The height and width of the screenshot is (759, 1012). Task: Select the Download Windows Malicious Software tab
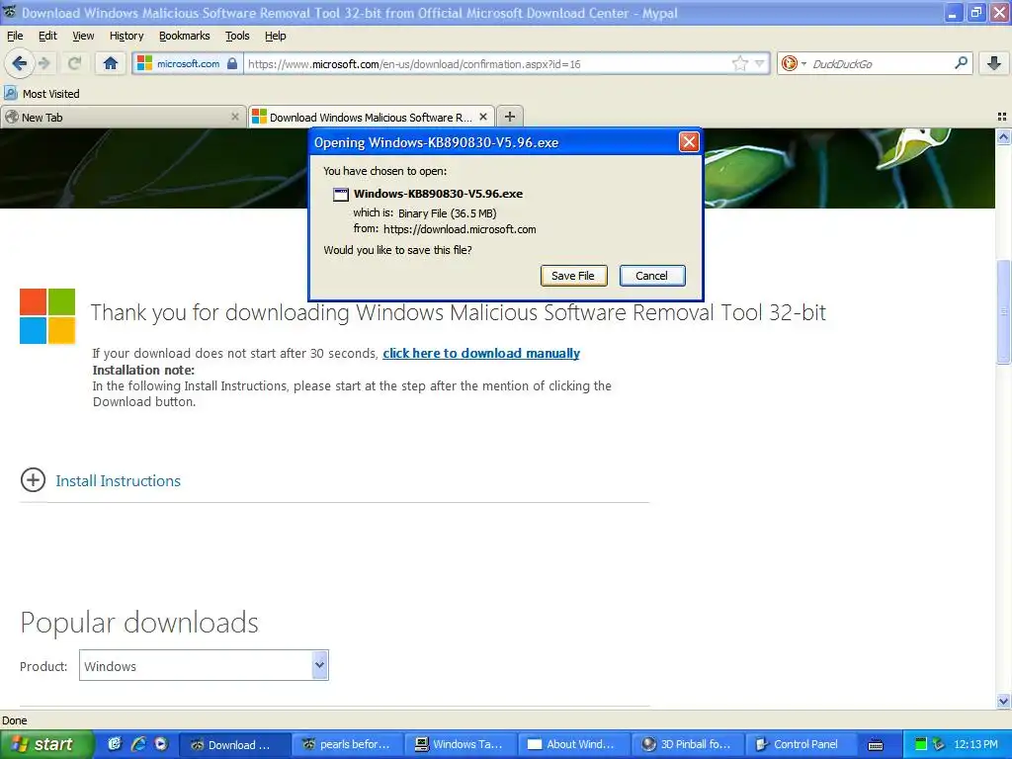pyautogui.click(x=372, y=117)
